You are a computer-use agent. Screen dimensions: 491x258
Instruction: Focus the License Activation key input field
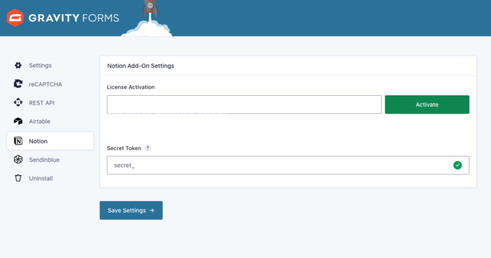coord(244,105)
